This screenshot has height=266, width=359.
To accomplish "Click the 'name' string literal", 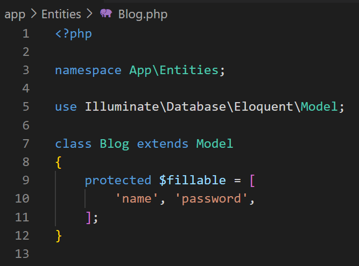I will click(x=137, y=198).
